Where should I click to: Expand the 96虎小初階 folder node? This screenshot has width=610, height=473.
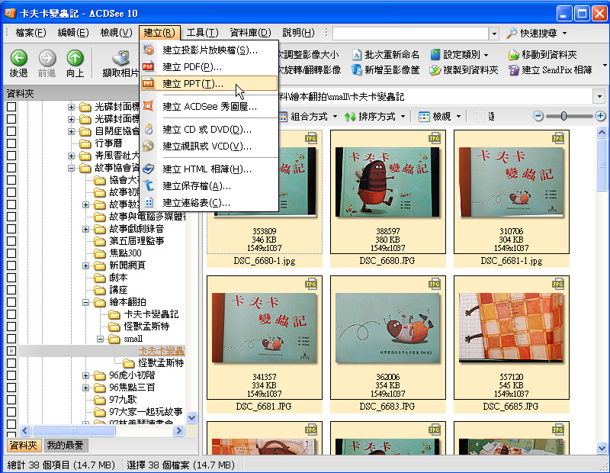85,375
